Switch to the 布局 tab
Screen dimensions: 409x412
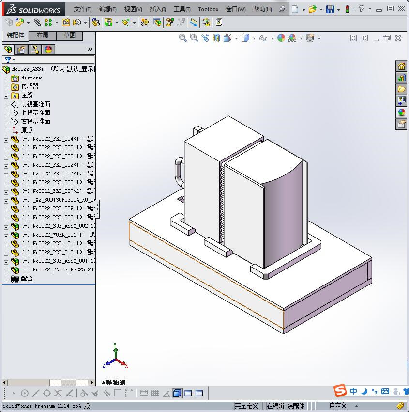43,35
